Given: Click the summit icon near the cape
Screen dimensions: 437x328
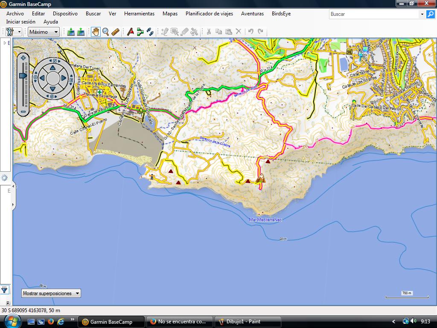Looking at the screenshot, I should pyautogui.click(x=261, y=178).
